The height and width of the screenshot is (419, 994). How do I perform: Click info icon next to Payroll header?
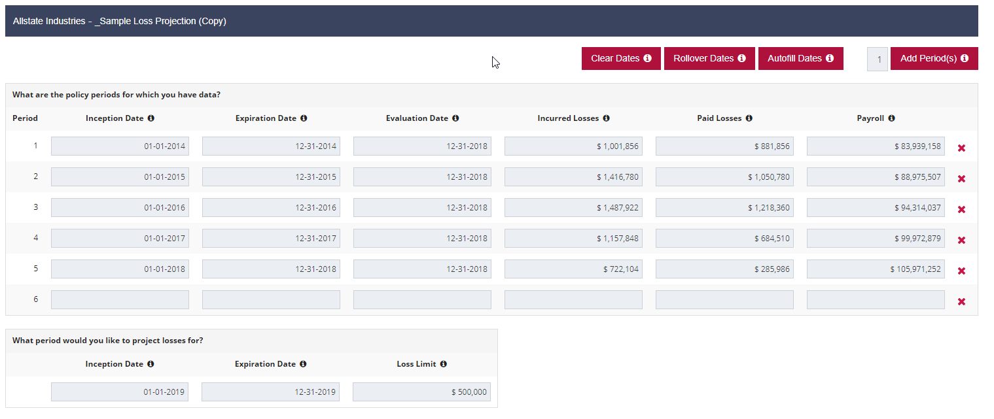(x=891, y=118)
